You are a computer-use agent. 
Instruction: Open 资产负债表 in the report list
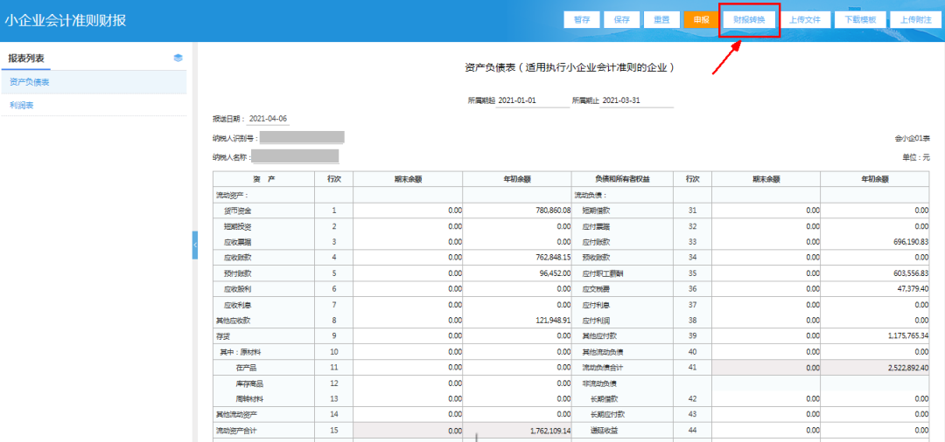tap(94, 82)
